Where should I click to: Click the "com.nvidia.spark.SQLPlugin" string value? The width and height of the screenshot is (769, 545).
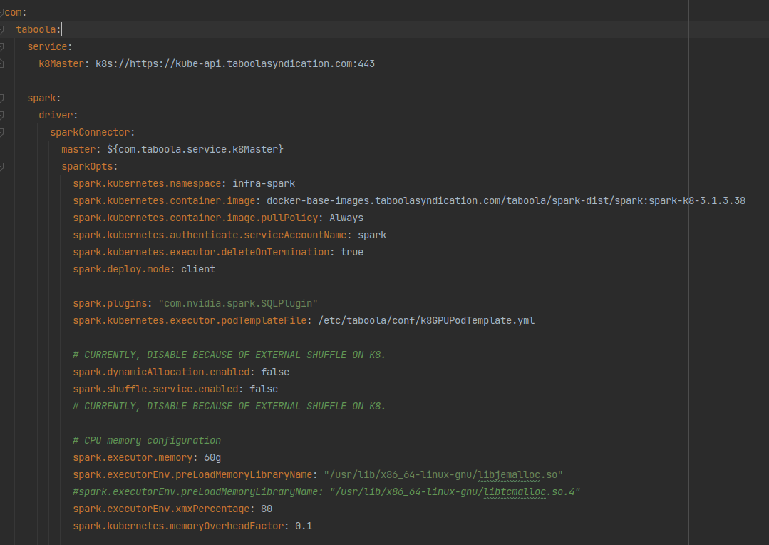238,303
